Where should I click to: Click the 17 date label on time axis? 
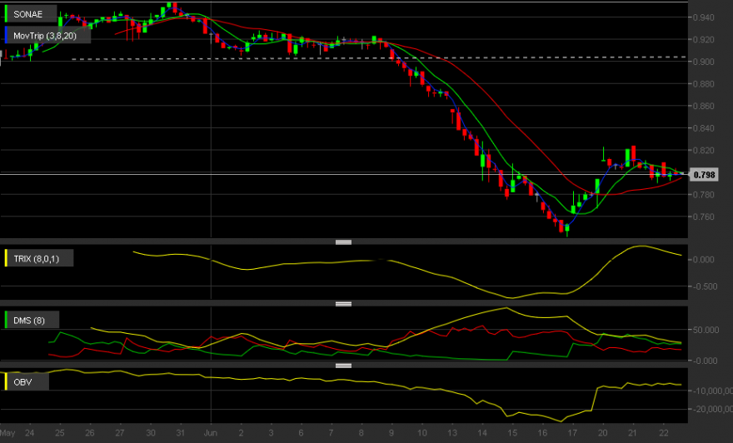[x=572, y=433]
